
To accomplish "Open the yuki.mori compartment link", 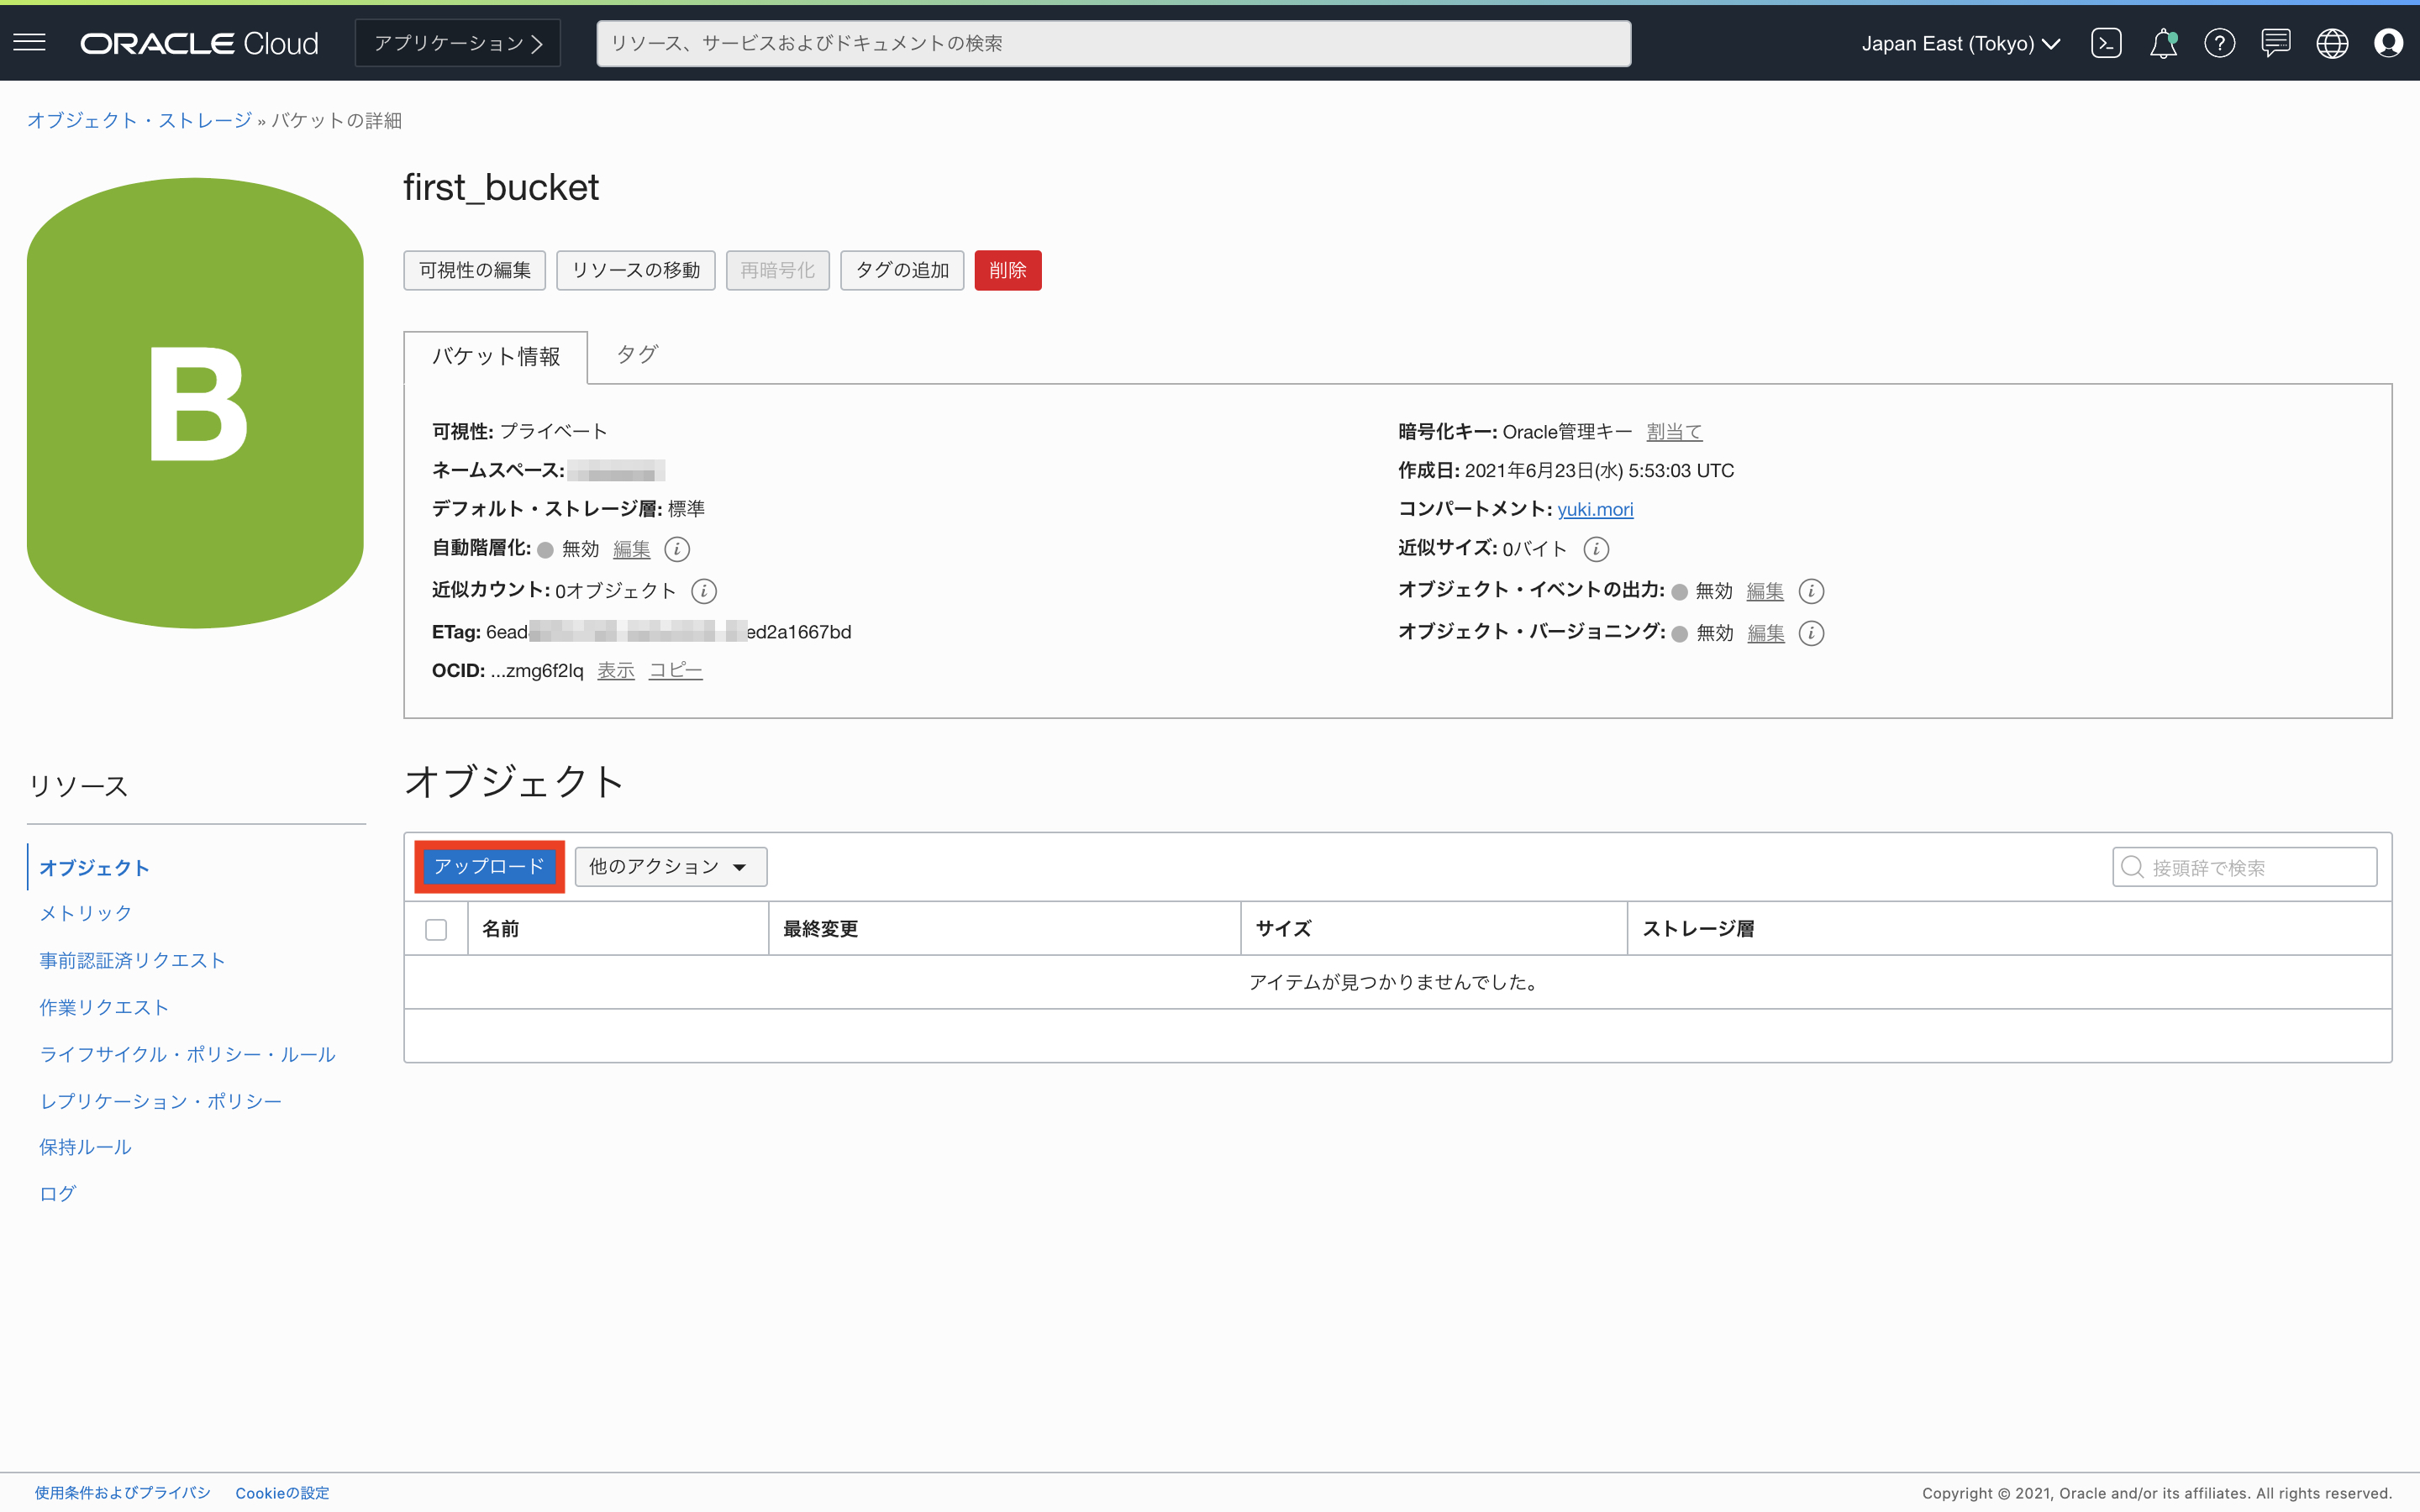I will [1595, 509].
